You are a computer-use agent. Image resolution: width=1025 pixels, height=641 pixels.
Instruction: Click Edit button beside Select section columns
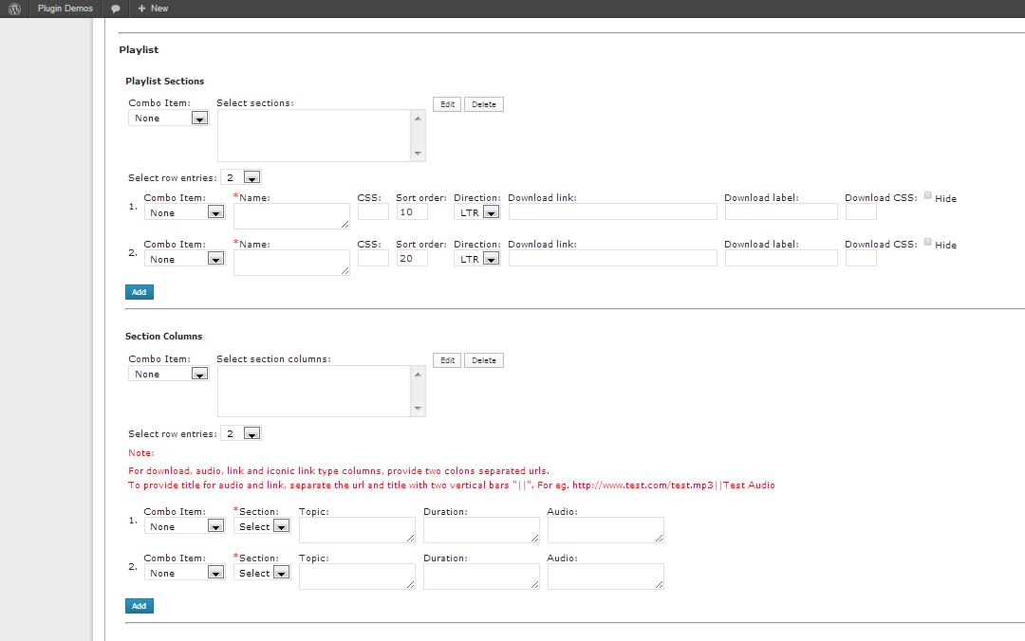pyautogui.click(x=447, y=360)
